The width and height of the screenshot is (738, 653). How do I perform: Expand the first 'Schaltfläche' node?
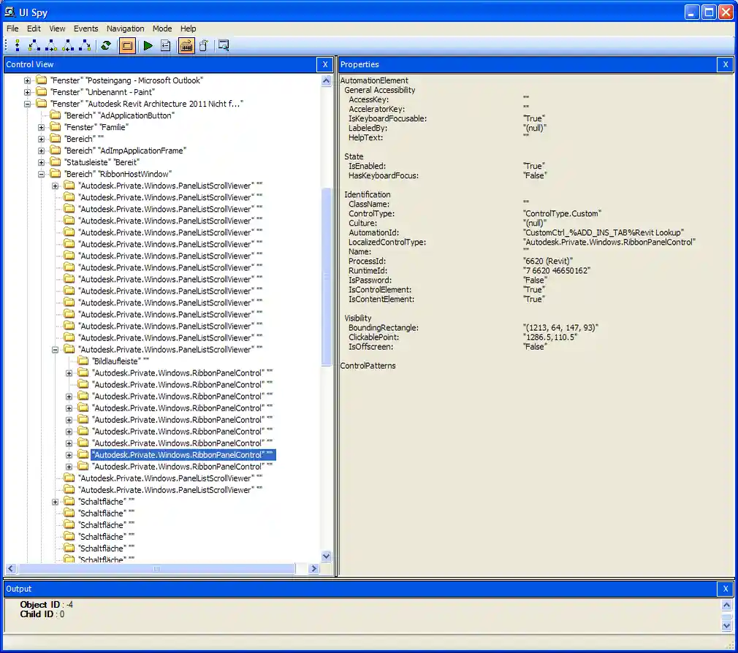(x=57, y=502)
